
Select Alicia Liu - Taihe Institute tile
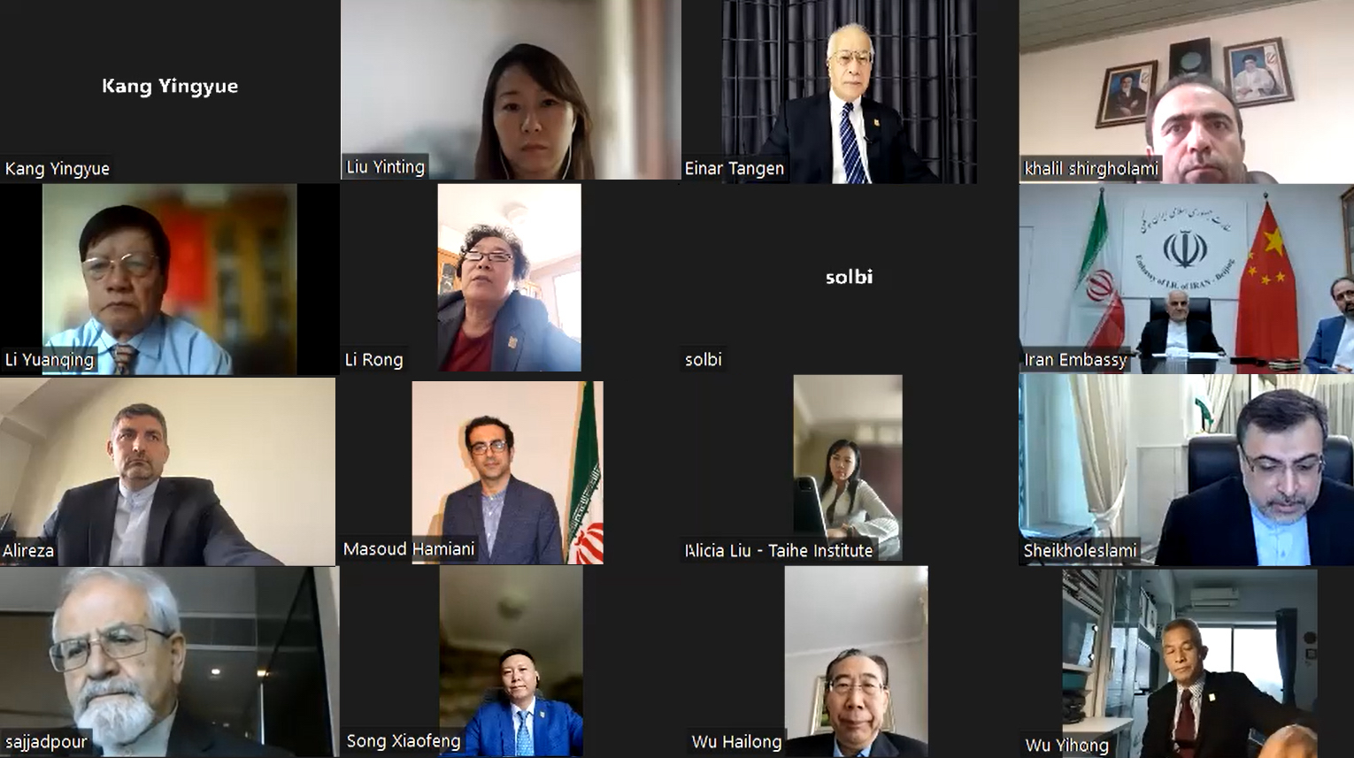848,468
